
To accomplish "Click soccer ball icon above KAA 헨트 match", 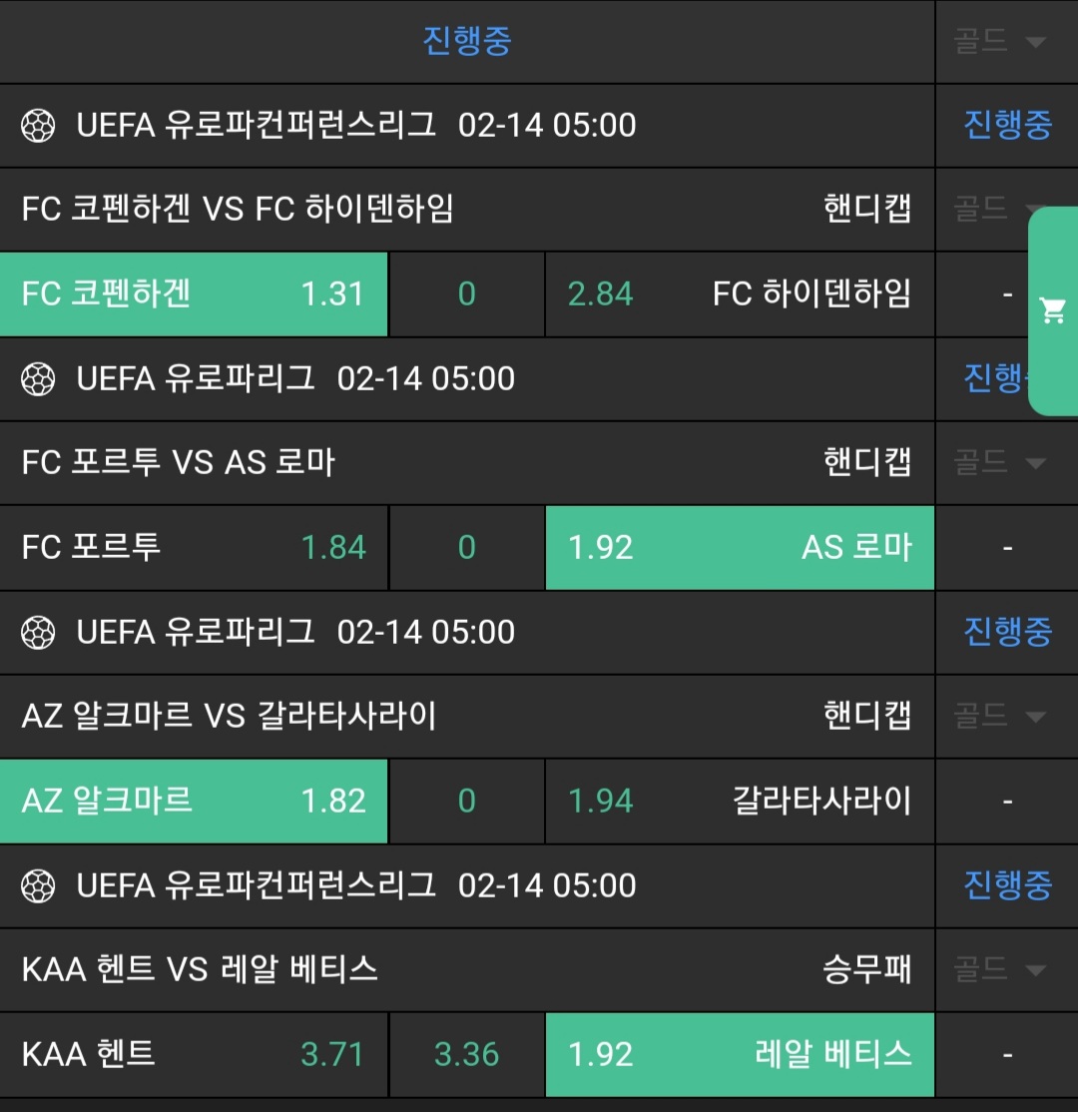I will pyautogui.click(x=38, y=886).
